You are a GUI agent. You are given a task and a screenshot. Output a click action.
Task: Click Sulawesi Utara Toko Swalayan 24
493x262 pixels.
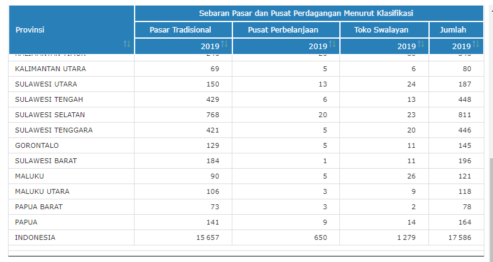tap(411, 84)
